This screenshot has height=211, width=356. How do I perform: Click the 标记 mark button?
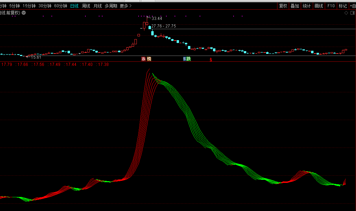pos(342,6)
